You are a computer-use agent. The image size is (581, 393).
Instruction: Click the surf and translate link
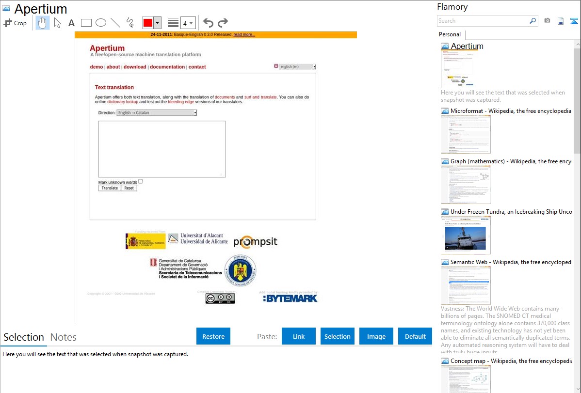260,97
